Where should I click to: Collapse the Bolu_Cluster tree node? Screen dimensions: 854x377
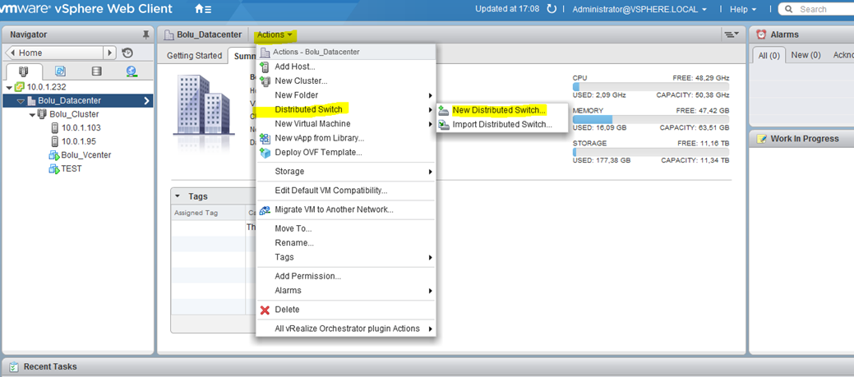[x=32, y=115]
